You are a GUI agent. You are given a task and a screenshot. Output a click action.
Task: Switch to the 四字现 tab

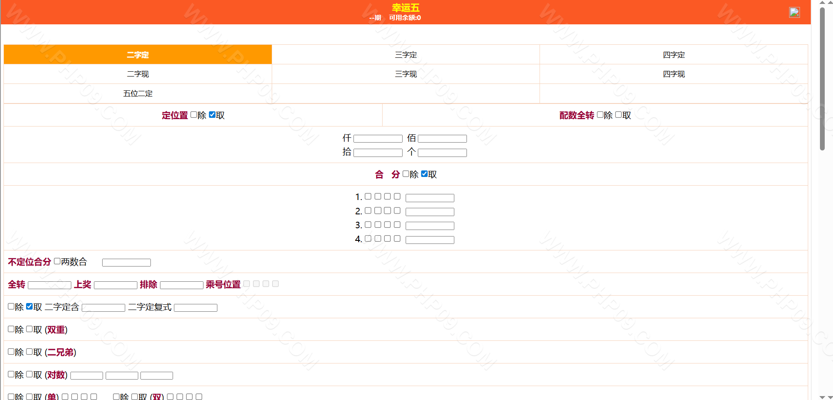673,74
